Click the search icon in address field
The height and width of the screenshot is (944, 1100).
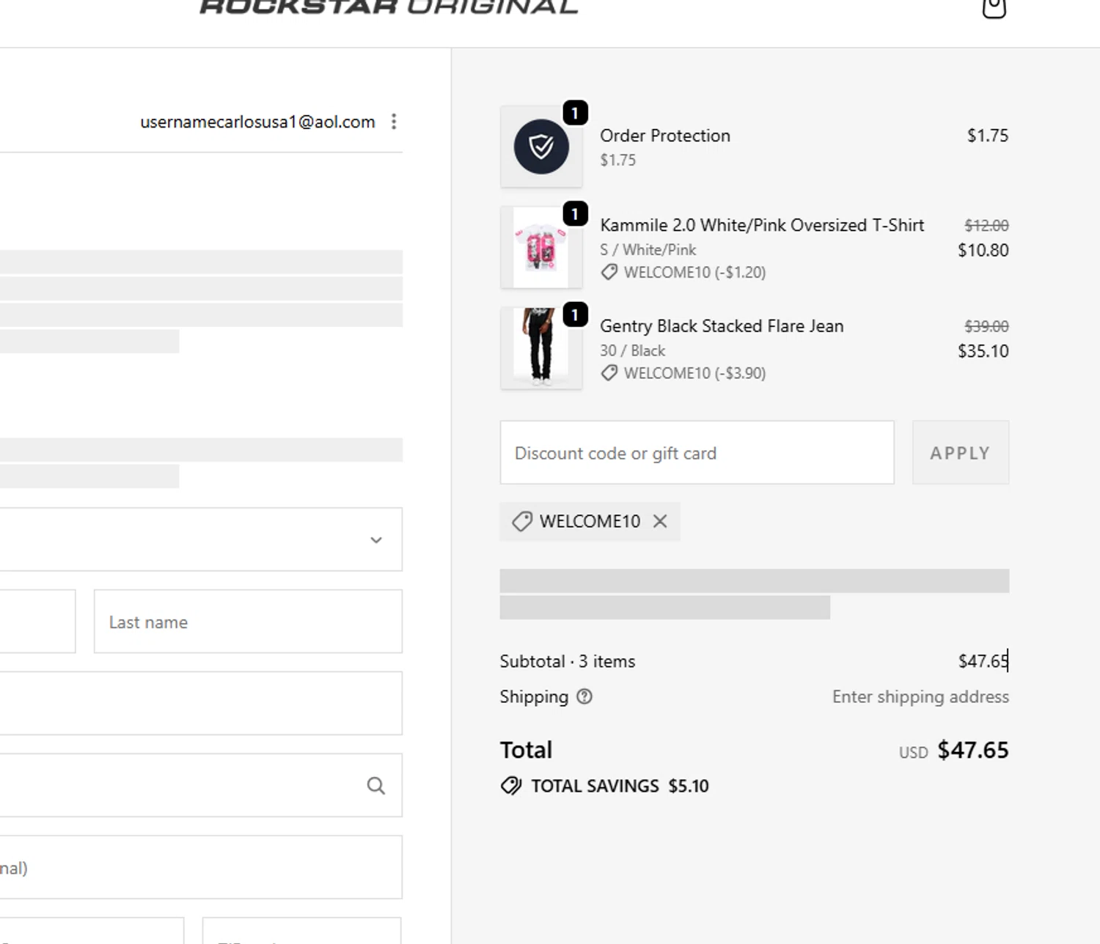pyautogui.click(x=375, y=786)
